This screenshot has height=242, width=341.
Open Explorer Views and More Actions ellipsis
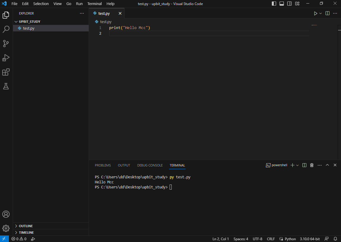(82, 13)
